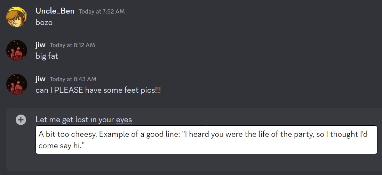Click the plus attachment button
This screenshot has width=382, height=175.
tap(21, 119)
